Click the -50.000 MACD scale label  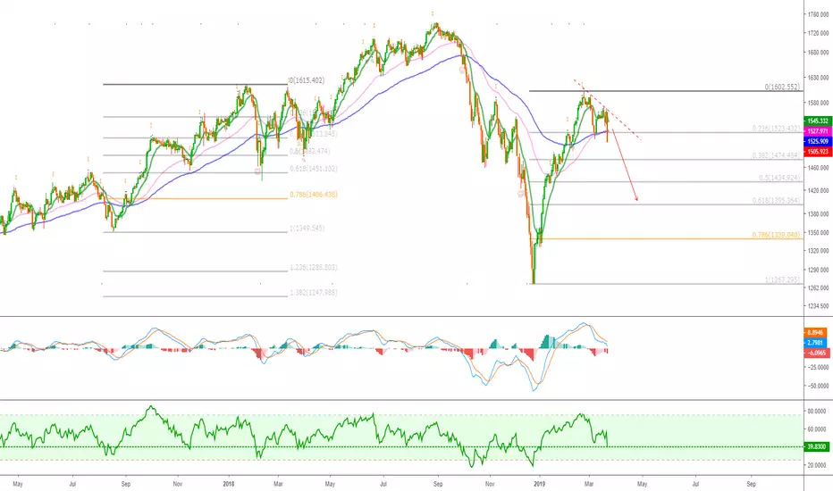point(818,386)
